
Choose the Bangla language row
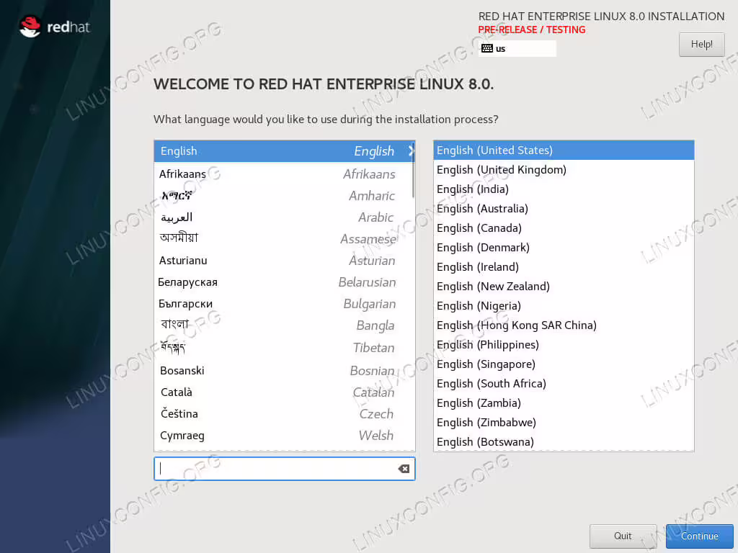[284, 325]
